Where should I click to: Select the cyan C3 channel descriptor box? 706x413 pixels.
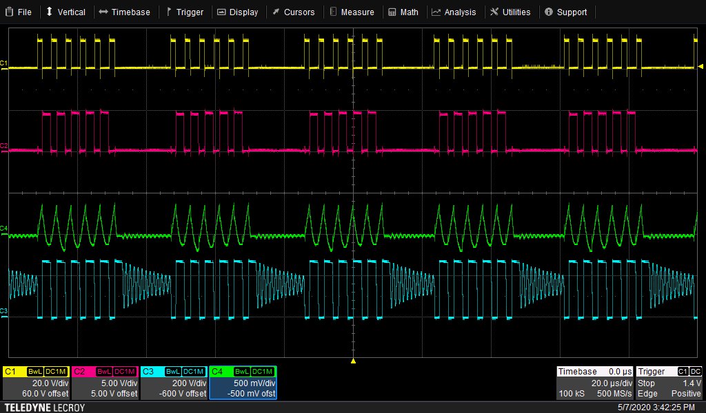[174, 383]
